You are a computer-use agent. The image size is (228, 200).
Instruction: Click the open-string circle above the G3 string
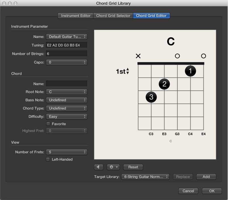coord(177,56)
